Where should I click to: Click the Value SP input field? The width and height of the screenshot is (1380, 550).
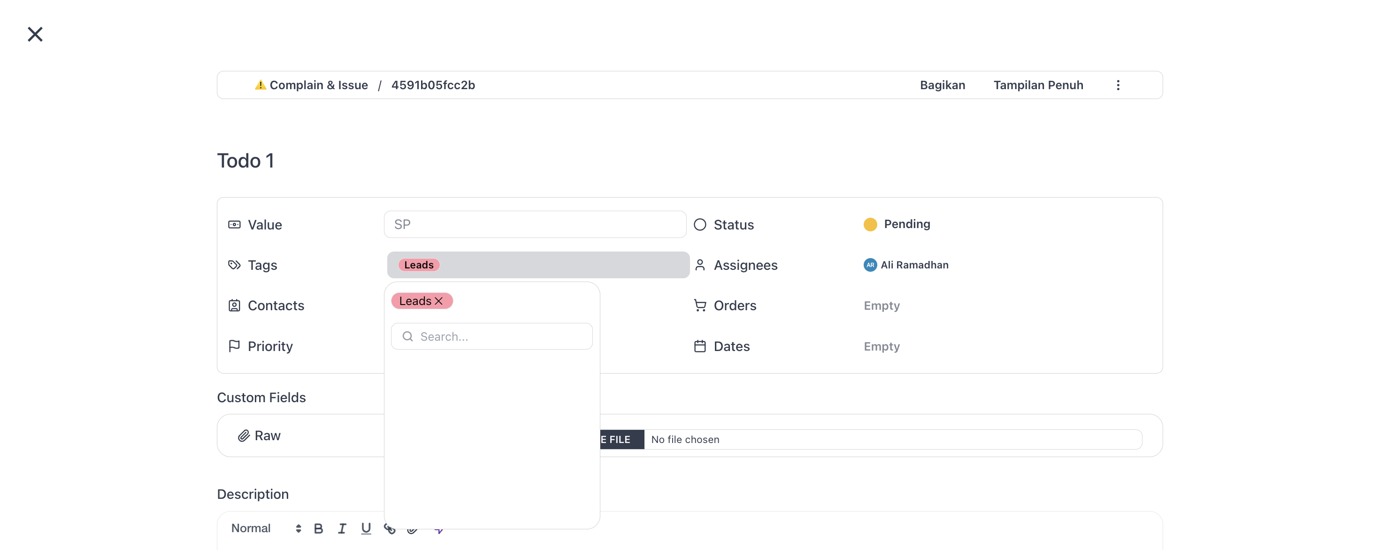pos(535,224)
